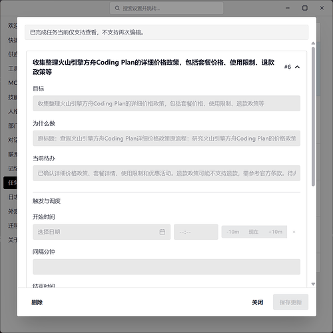Viewport: 333px width, 333px height.
Task: Maximize the application window
Action: point(305,8)
